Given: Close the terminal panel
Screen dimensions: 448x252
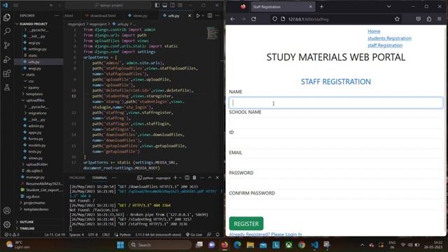Looking at the screenshot, I should [x=217, y=178].
